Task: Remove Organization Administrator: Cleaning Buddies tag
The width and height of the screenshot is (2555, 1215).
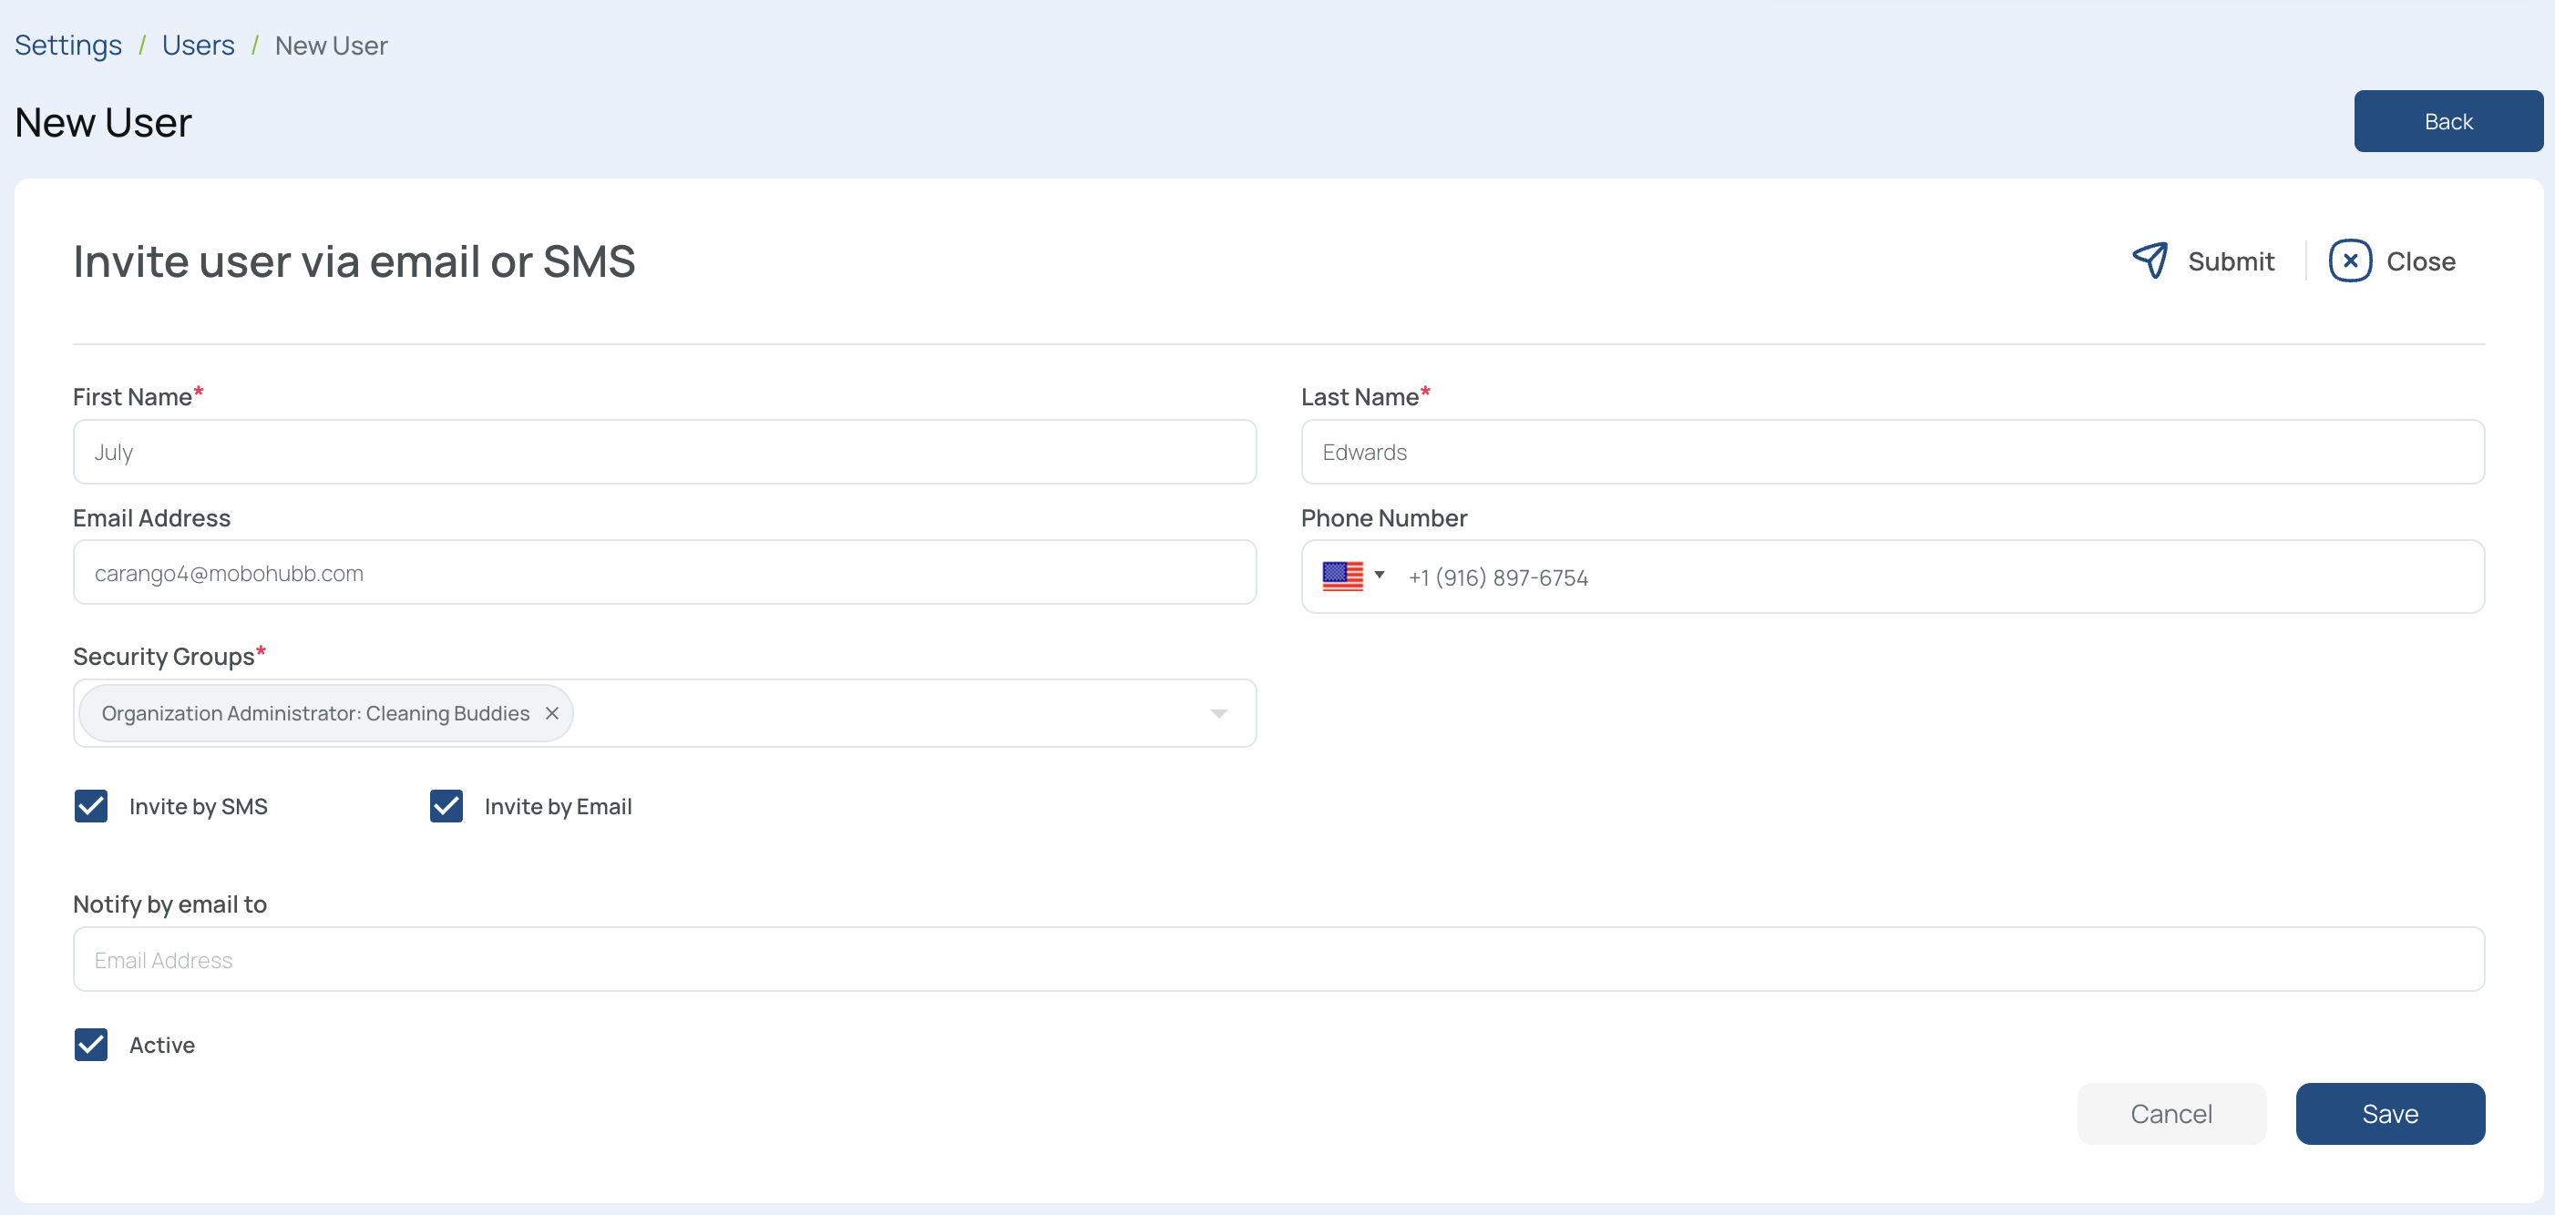Action: point(552,712)
